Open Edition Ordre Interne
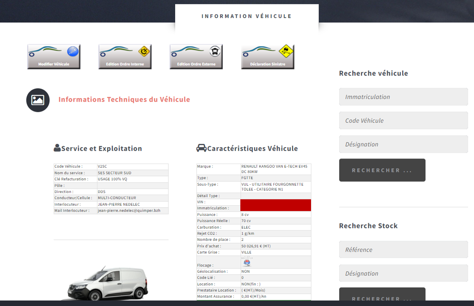Screen dimensions: 474x306 125,56
